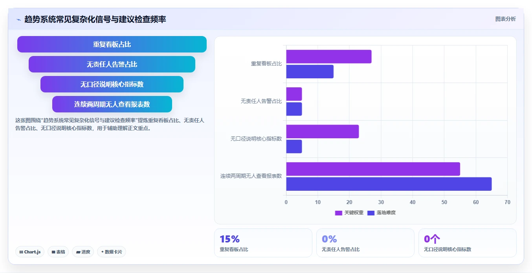Click the 数据卡片 tag chip
The width and height of the screenshot is (532, 273).
pos(112,252)
